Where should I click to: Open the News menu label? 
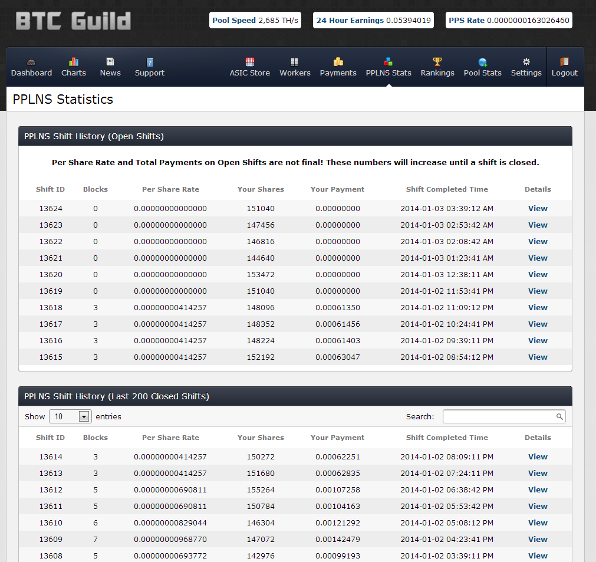click(x=110, y=73)
